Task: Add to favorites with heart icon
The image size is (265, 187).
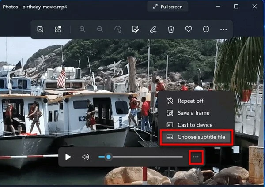Action: pyautogui.click(x=189, y=30)
